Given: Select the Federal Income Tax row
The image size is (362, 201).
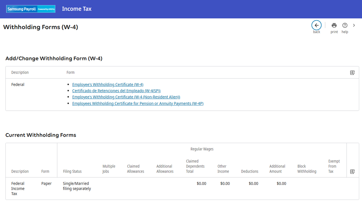Looking at the screenshot, I should click(18, 188).
